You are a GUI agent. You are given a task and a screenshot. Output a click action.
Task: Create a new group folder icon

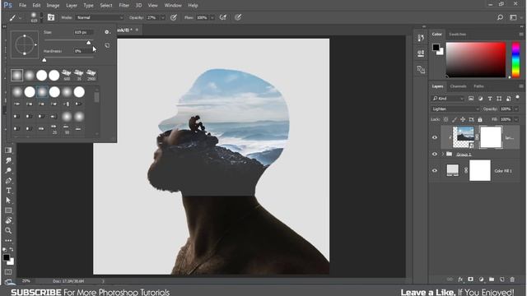coord(492,280)
